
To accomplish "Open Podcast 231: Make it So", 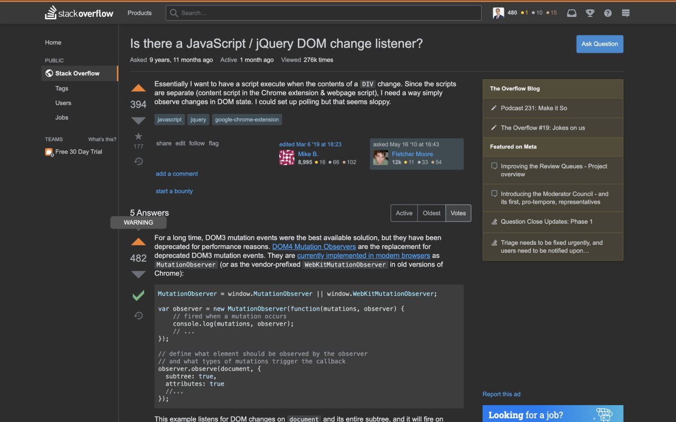I will point(534,108).
